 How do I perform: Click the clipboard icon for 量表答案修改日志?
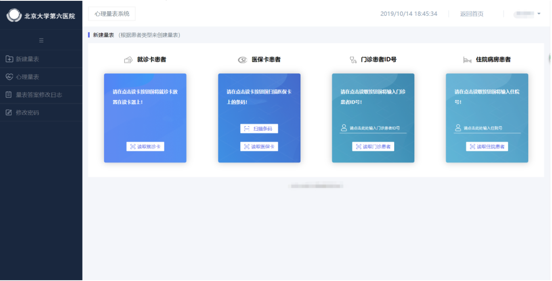pyautogui.click(x=9, y=94)
